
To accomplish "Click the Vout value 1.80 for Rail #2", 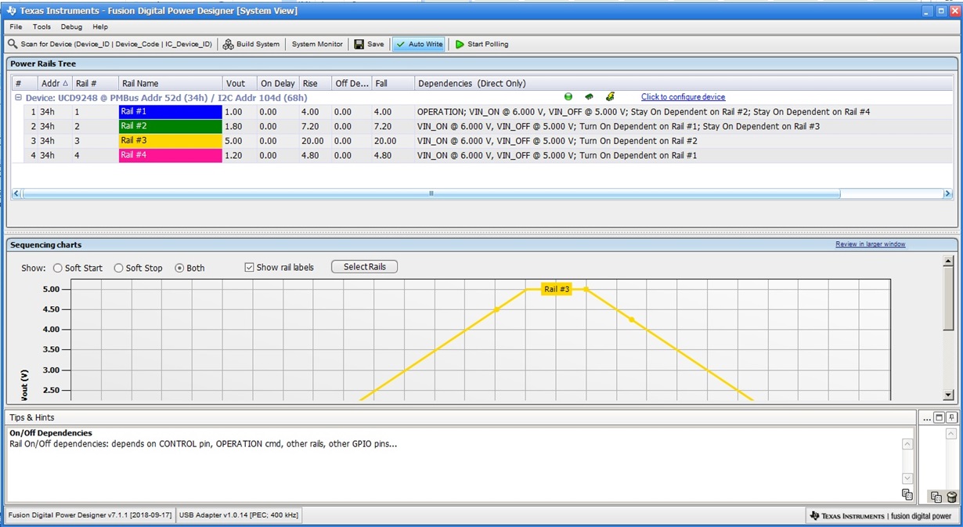I will pyautogui.click(x=233, y=126).
